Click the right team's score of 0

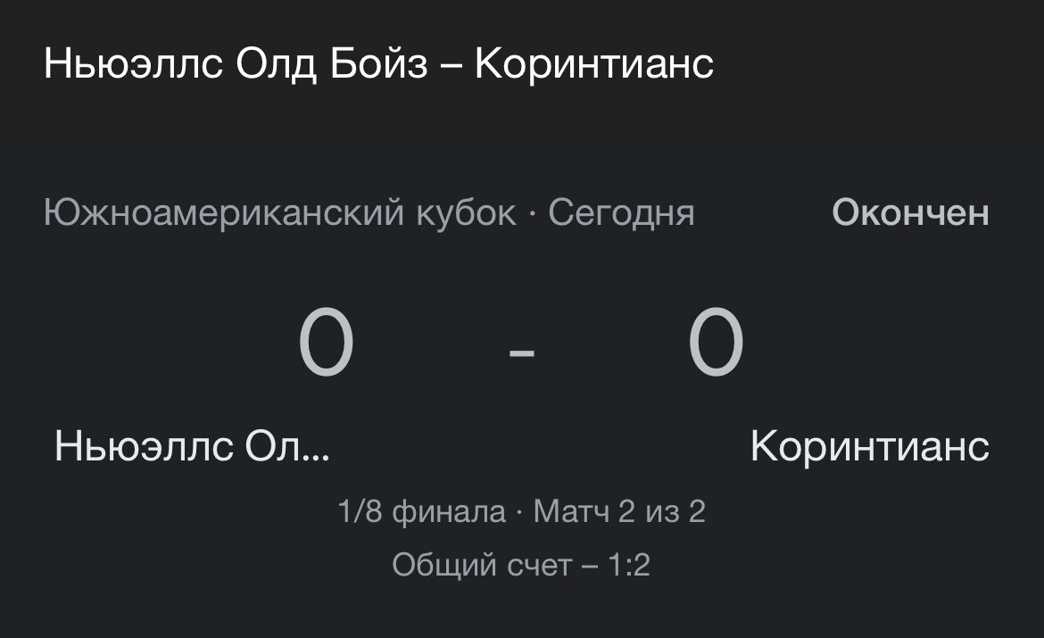[x=716, y=342]
